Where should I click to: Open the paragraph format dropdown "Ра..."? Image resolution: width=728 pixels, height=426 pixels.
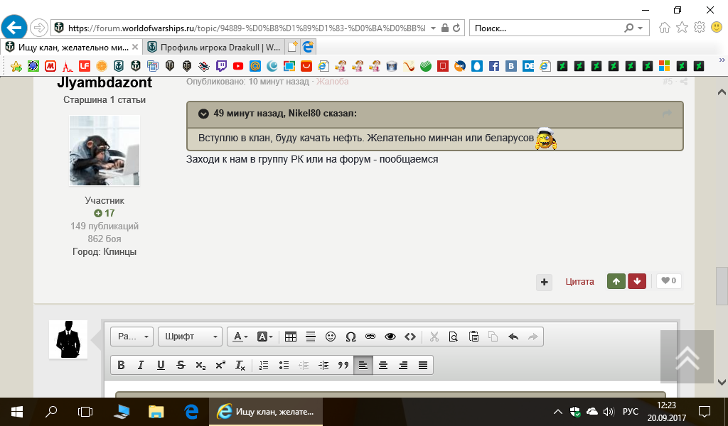point(132,337)
